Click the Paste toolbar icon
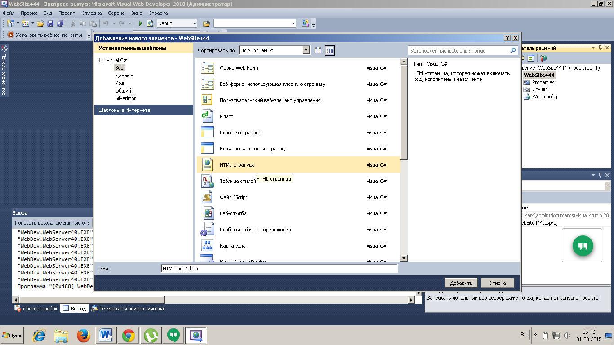The width and height of the screenshot is (614, 345). tap(93, 23)
